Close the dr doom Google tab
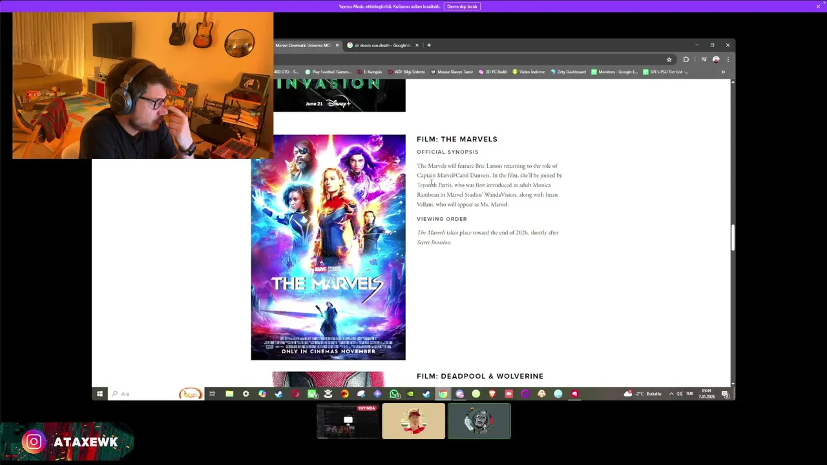Viewport: 827px width, 465px height. tap(417, 45)
